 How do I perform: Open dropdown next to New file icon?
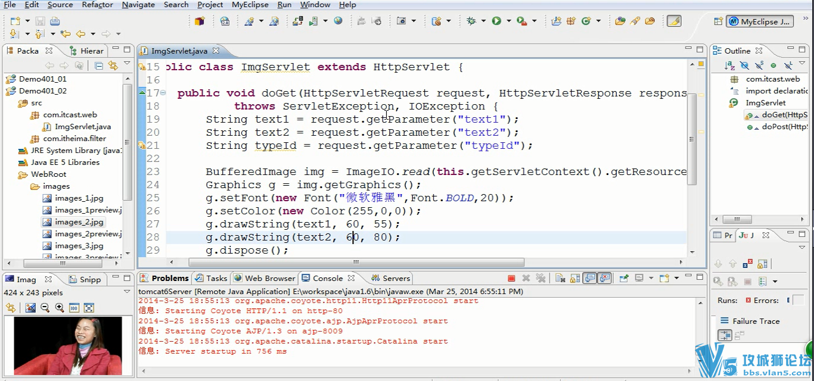pyautogui.click(x=27, y=21)
